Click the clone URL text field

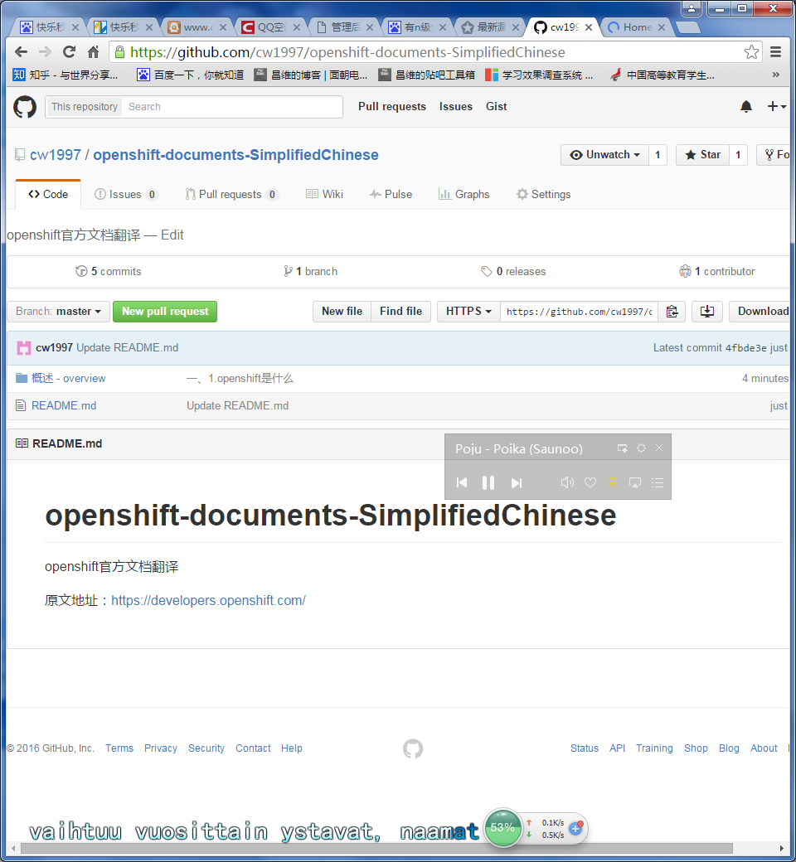pyautogui.click(x=580, y=312)
